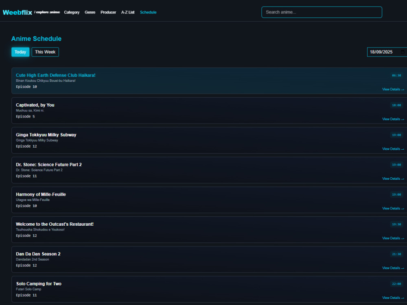Viewport: 407px width, 305px height.
Task: Open Captivated, by You title
Action: 35,105
